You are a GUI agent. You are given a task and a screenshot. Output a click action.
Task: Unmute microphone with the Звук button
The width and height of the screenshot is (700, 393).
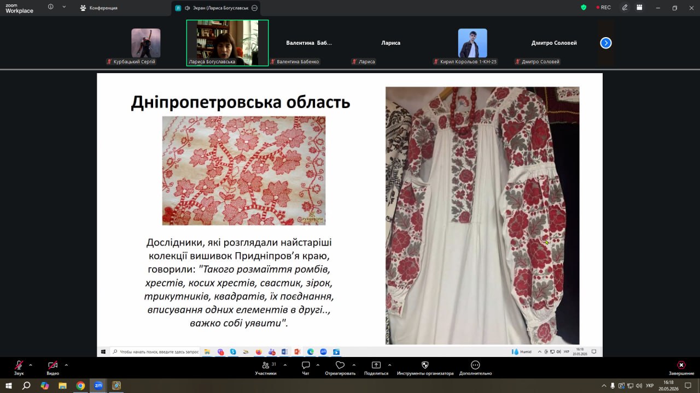pos(19,368)
